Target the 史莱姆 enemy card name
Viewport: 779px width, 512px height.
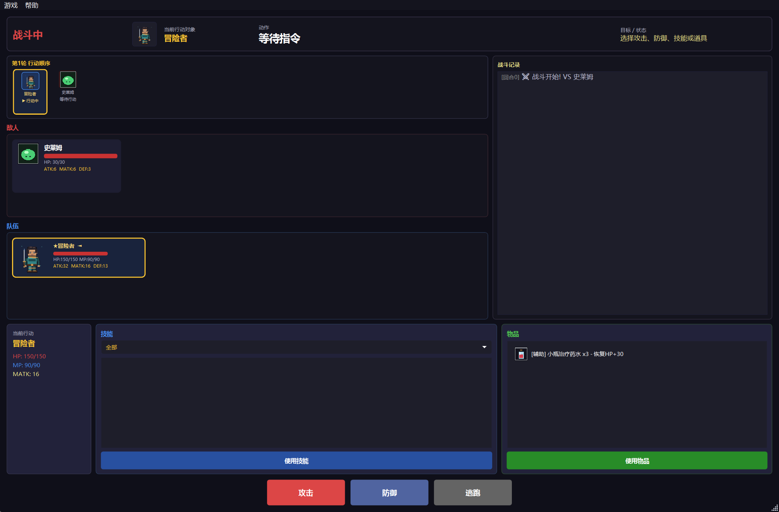[53, 148]
